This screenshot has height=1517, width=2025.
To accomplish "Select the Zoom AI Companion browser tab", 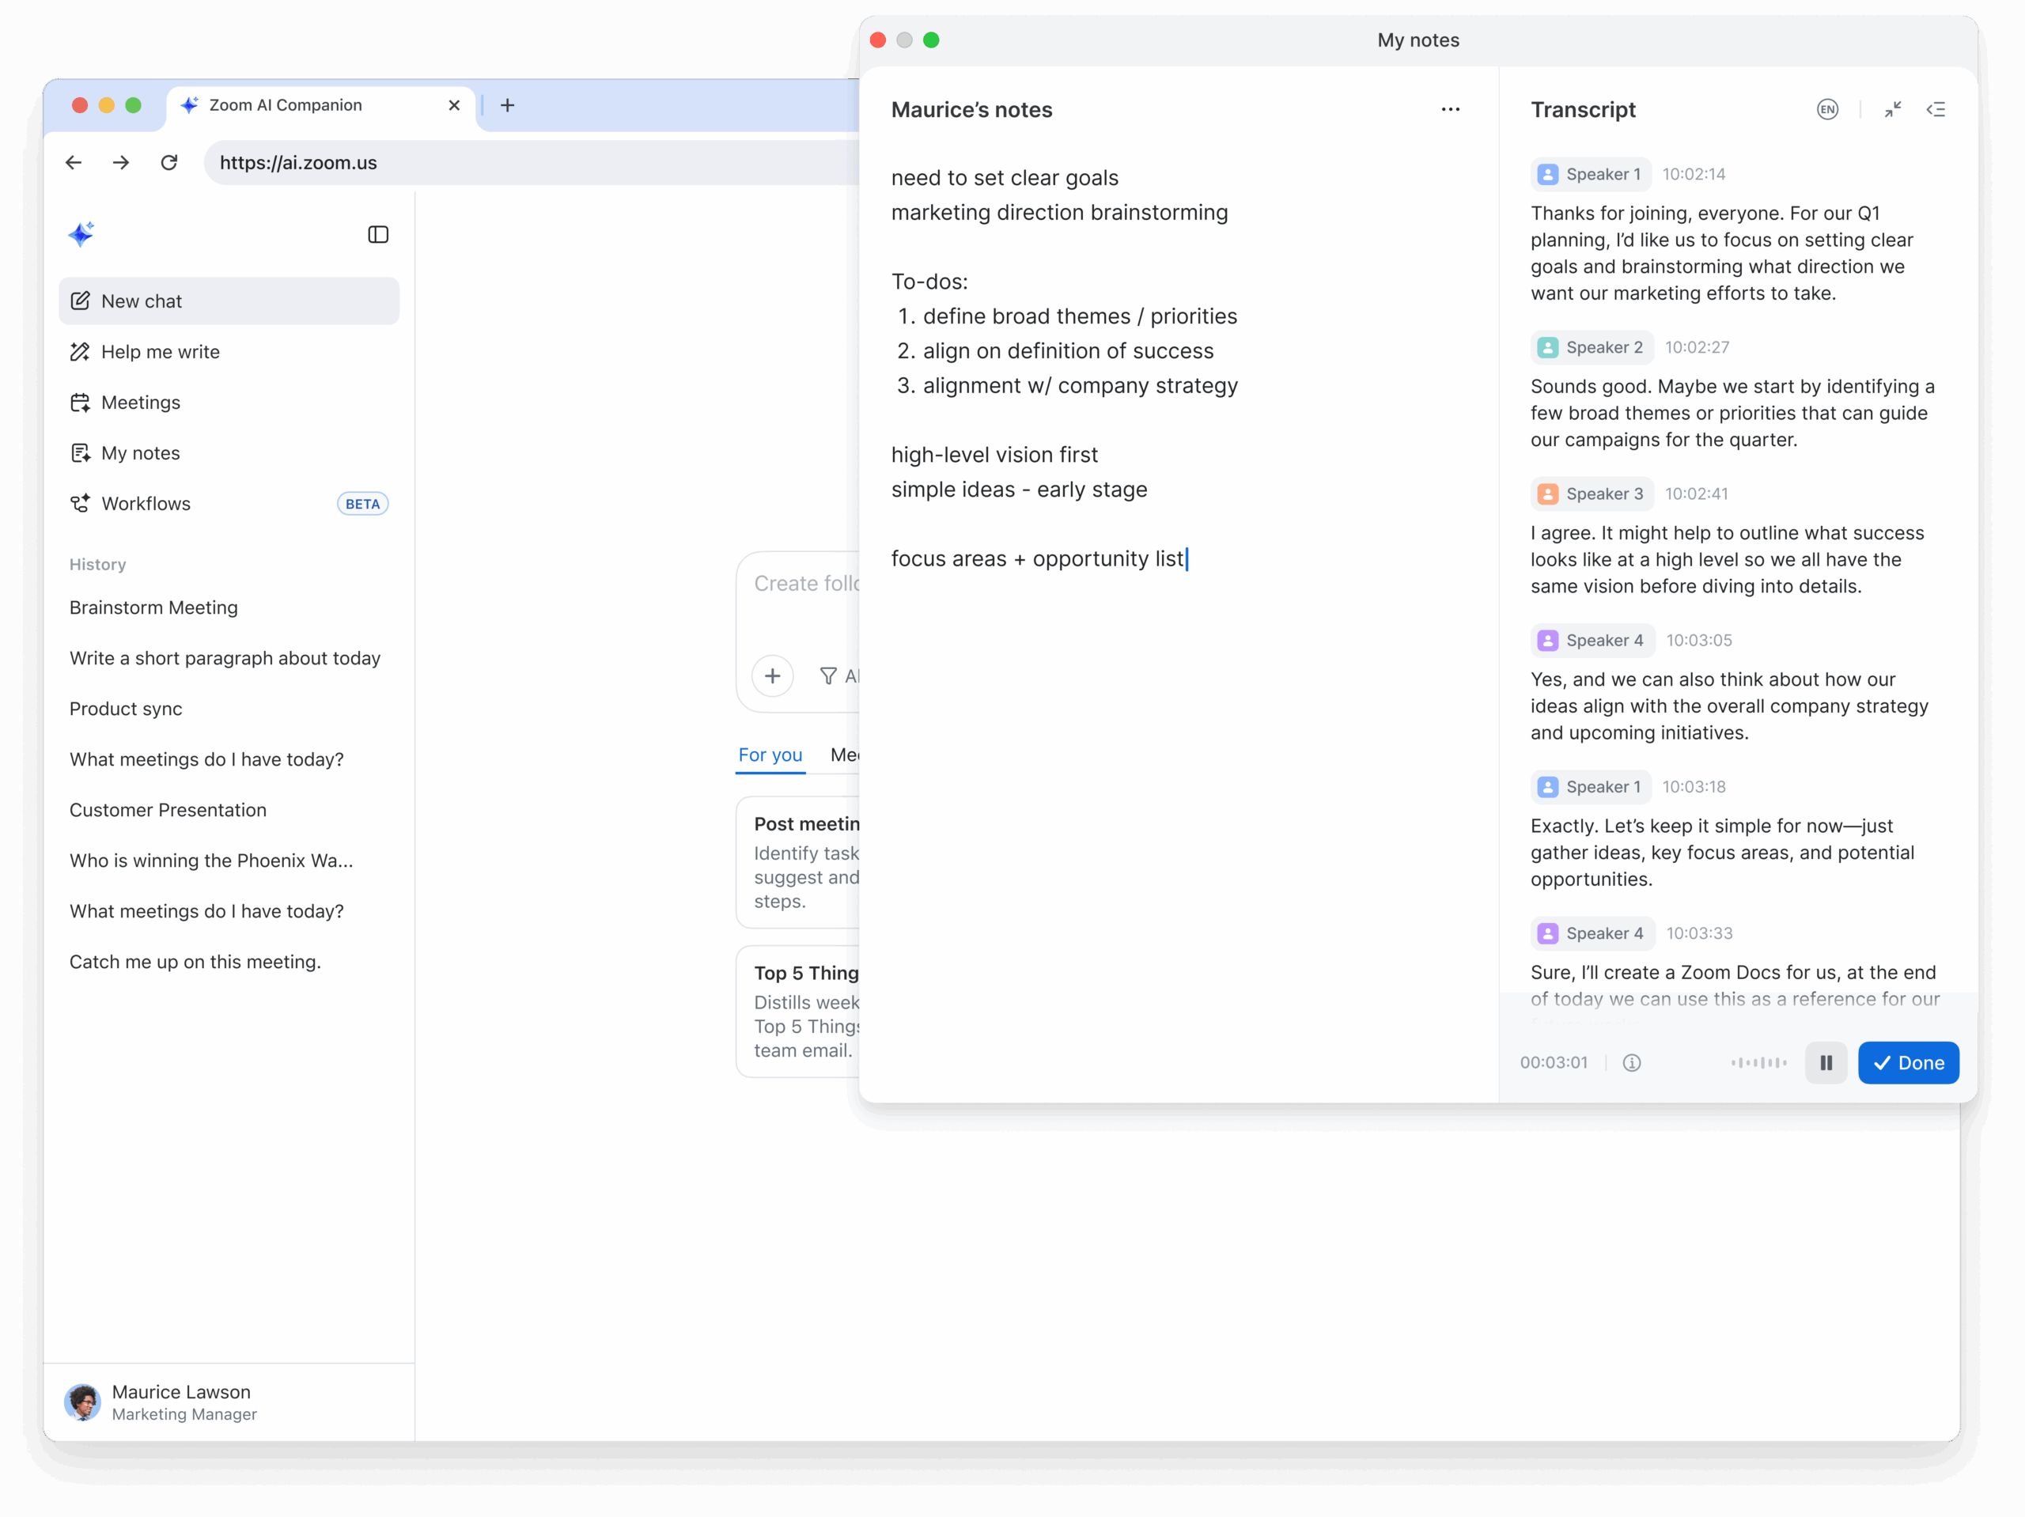I will click(x=320, y=105).
